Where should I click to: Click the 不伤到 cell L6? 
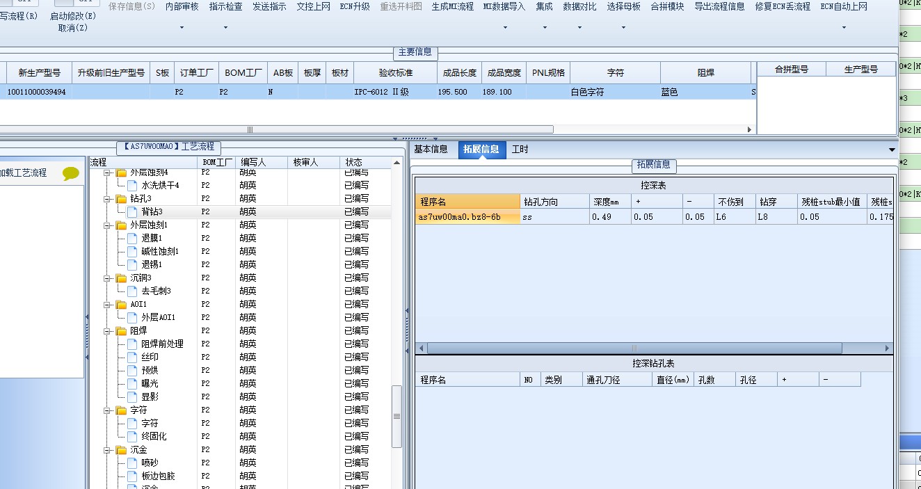[735, 217]
